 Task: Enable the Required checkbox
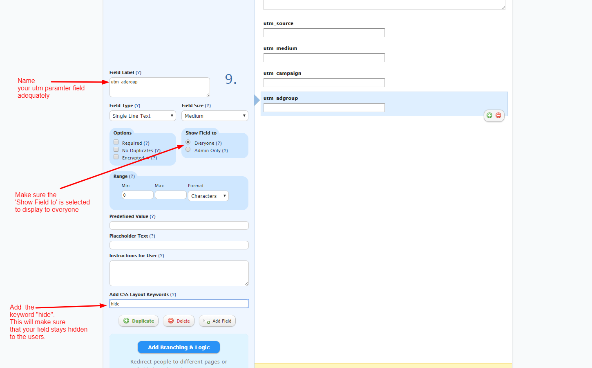[116, 141]
